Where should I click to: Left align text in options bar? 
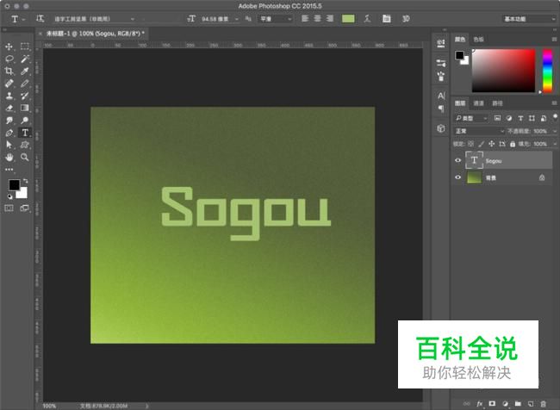coord(305,19)
